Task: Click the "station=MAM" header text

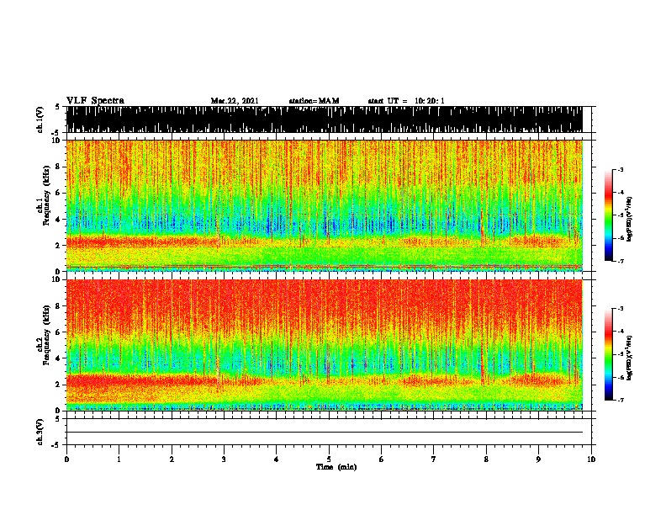Action: click(314, 101)
